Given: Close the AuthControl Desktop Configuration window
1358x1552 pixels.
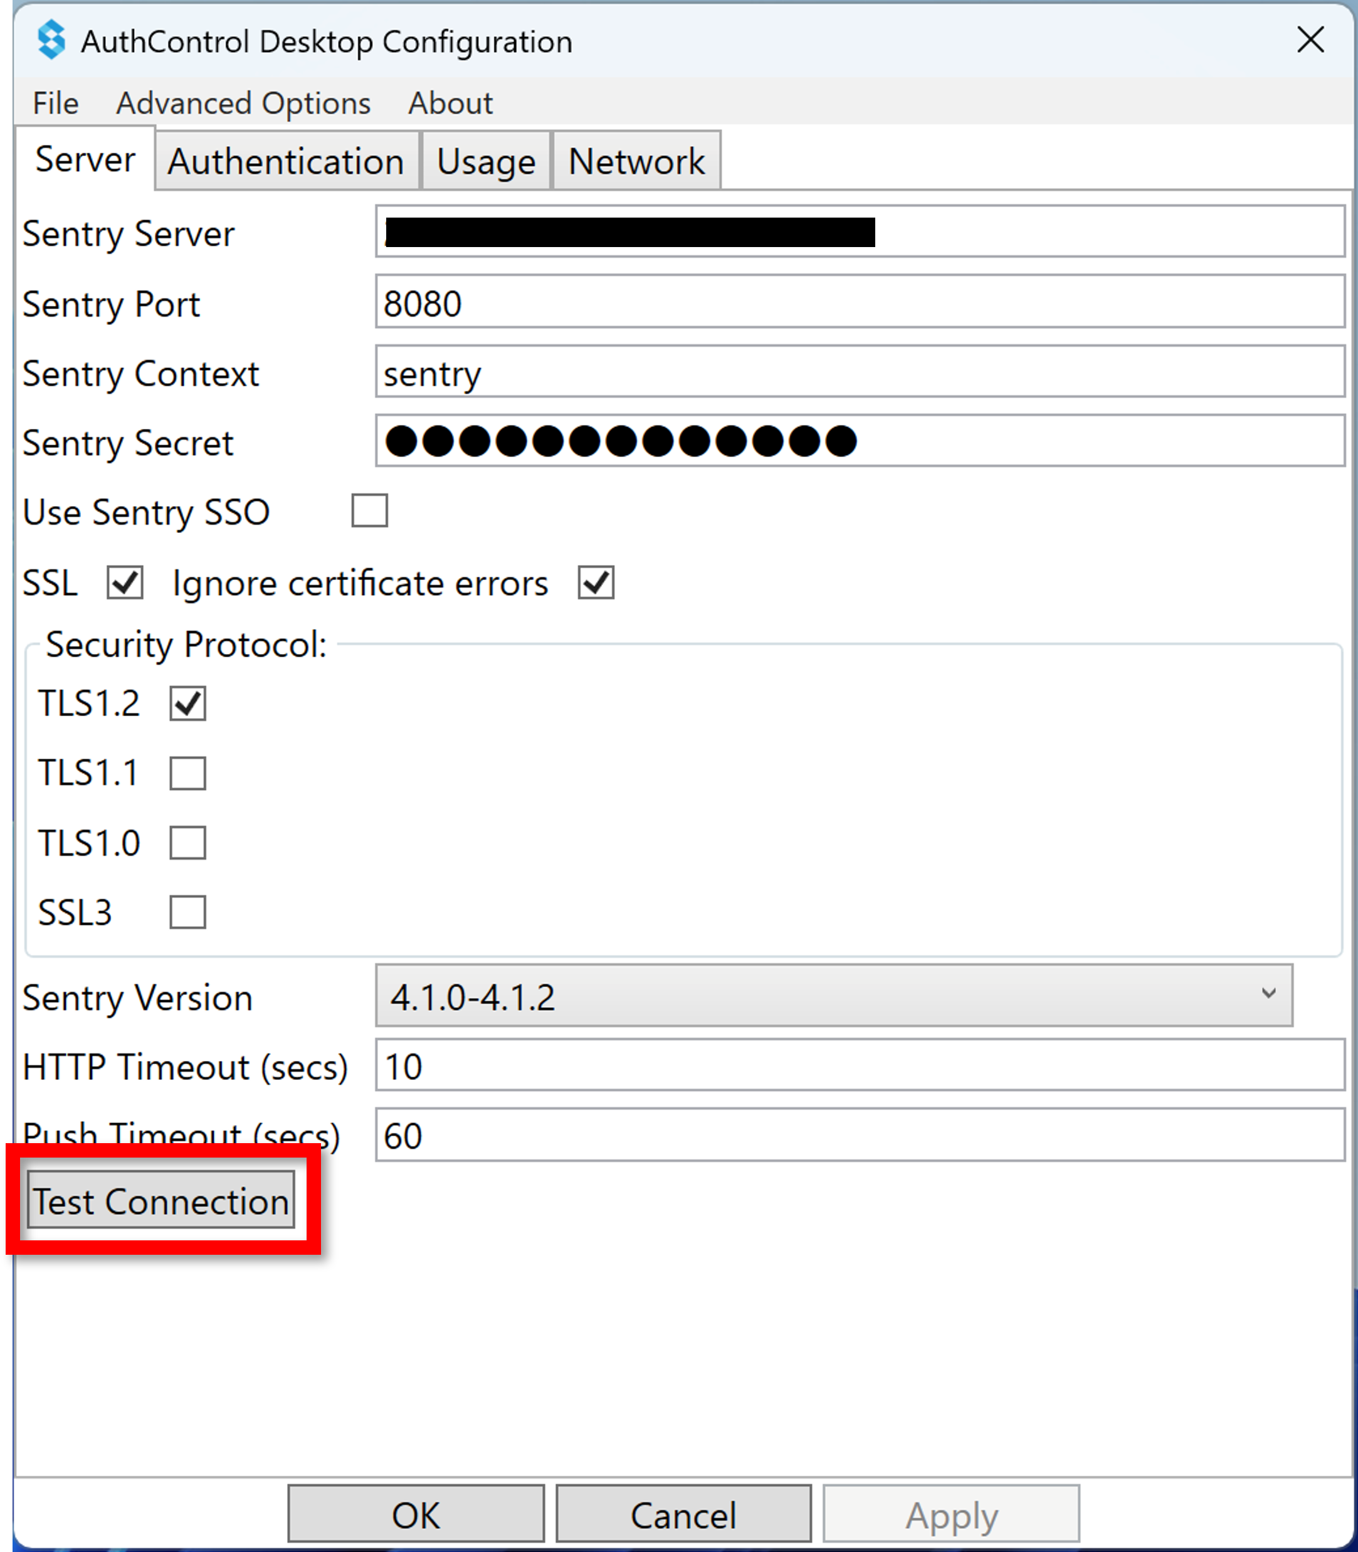Looking at the screenshot, I should (1310, 40).
